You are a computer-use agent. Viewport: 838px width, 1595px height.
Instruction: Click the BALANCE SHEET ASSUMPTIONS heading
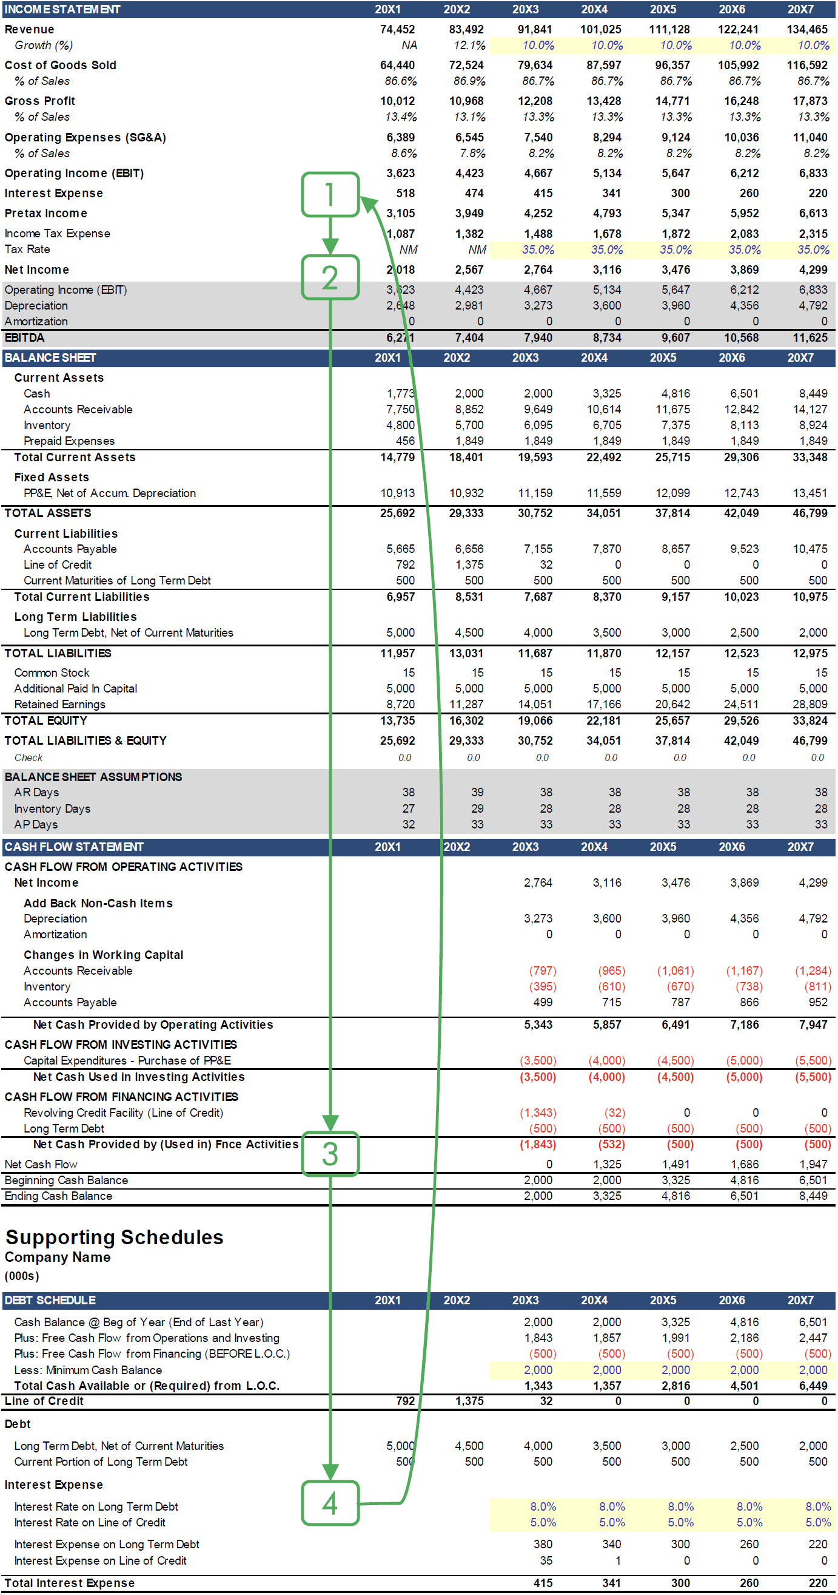93,776
